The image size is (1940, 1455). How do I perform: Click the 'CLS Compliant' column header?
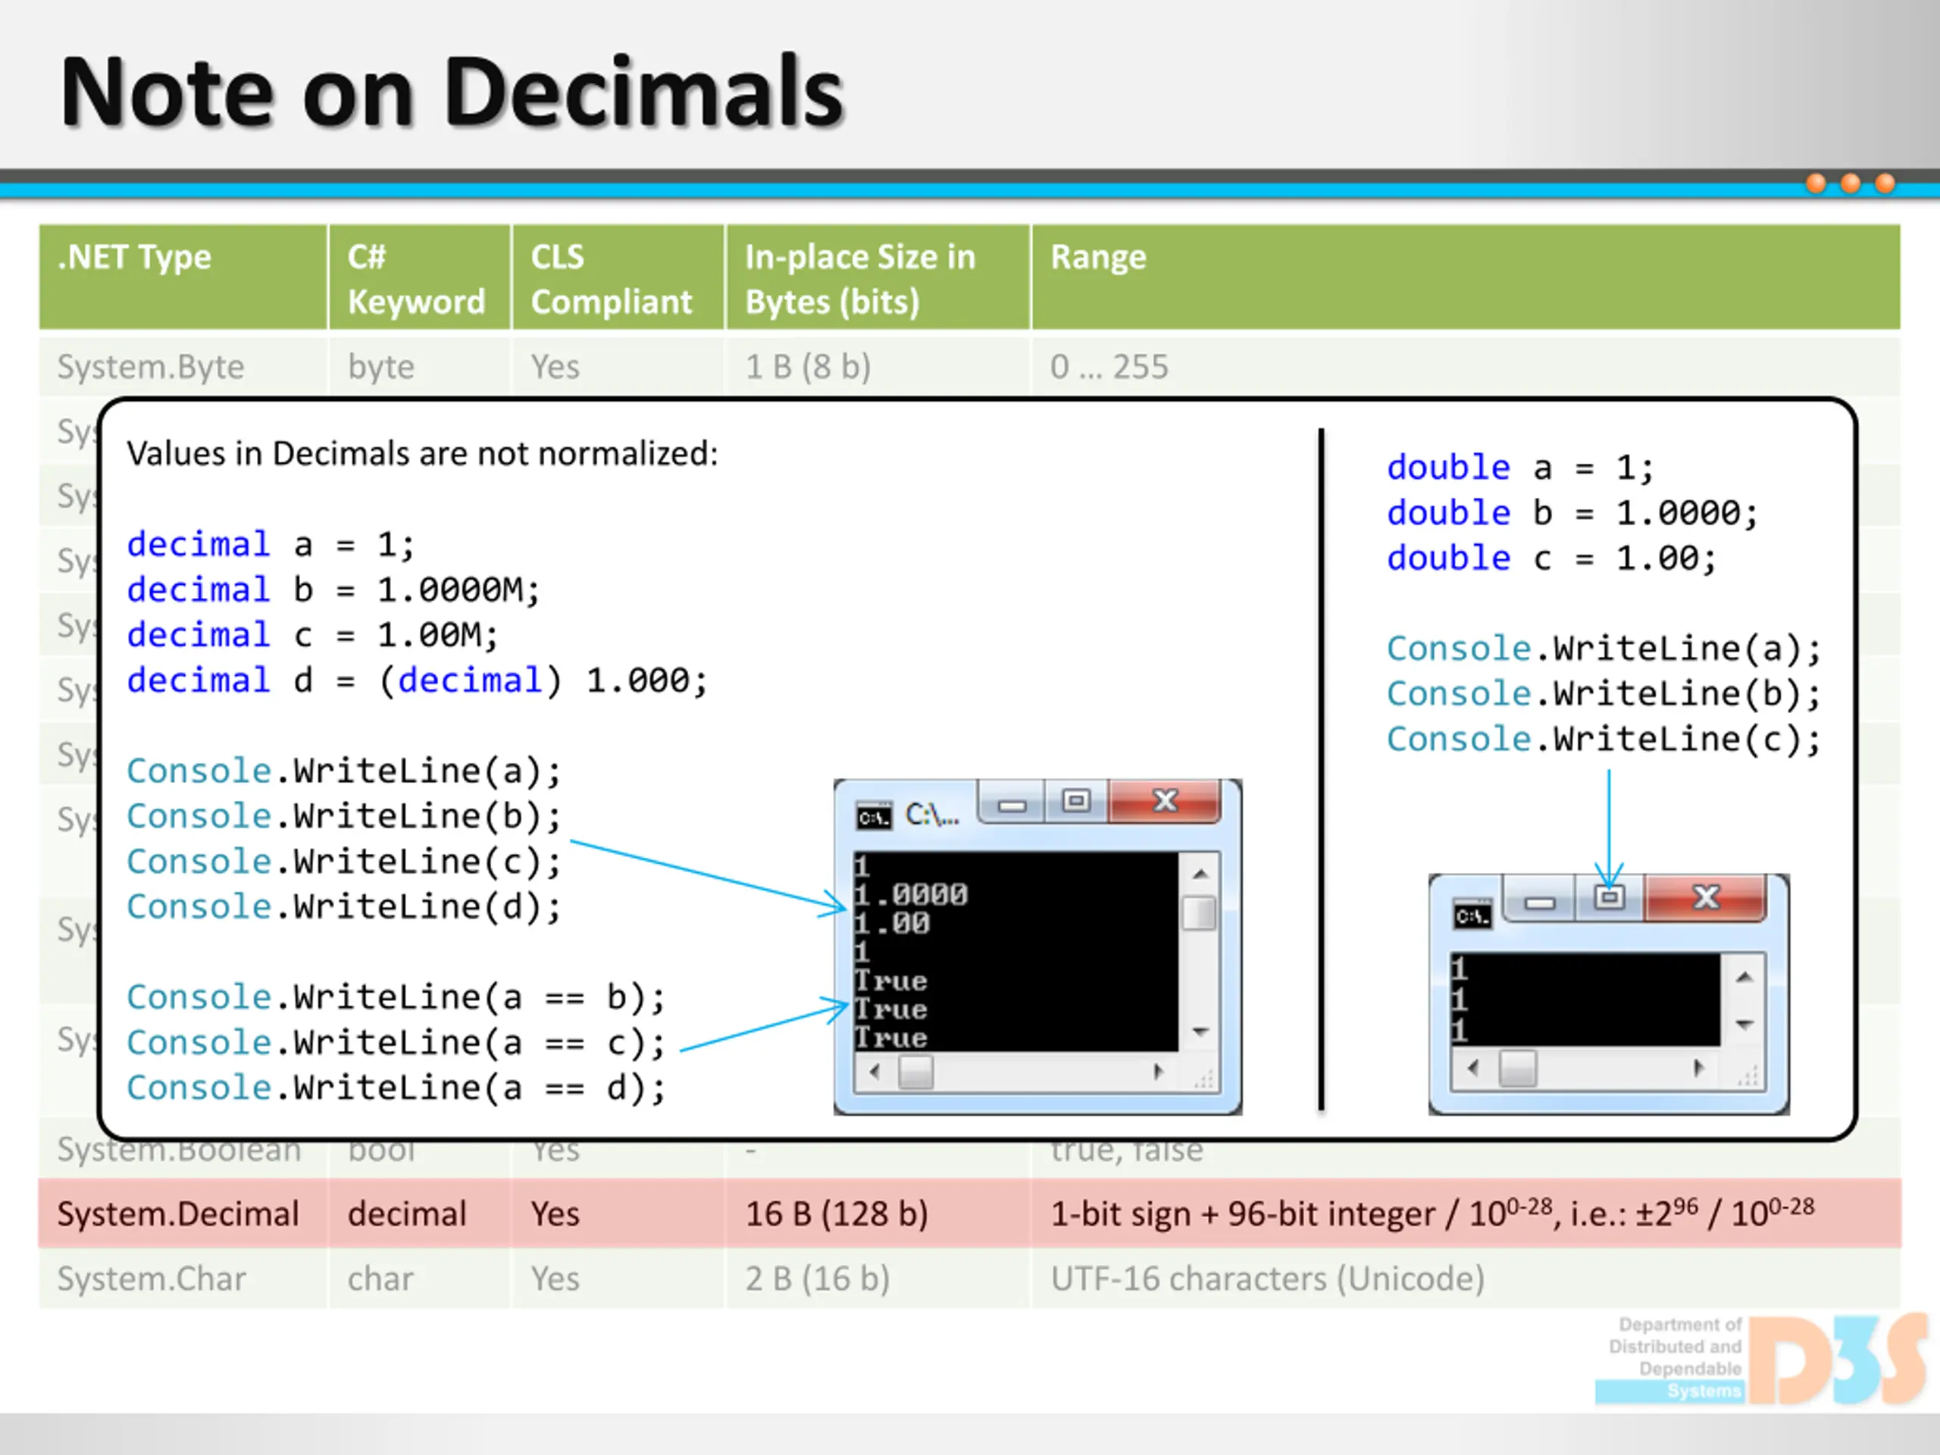click(618, 277)
